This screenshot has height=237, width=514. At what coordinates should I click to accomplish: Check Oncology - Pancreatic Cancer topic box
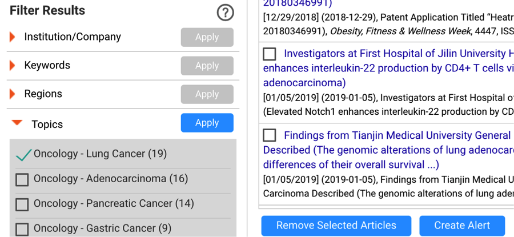coord(22,204)
